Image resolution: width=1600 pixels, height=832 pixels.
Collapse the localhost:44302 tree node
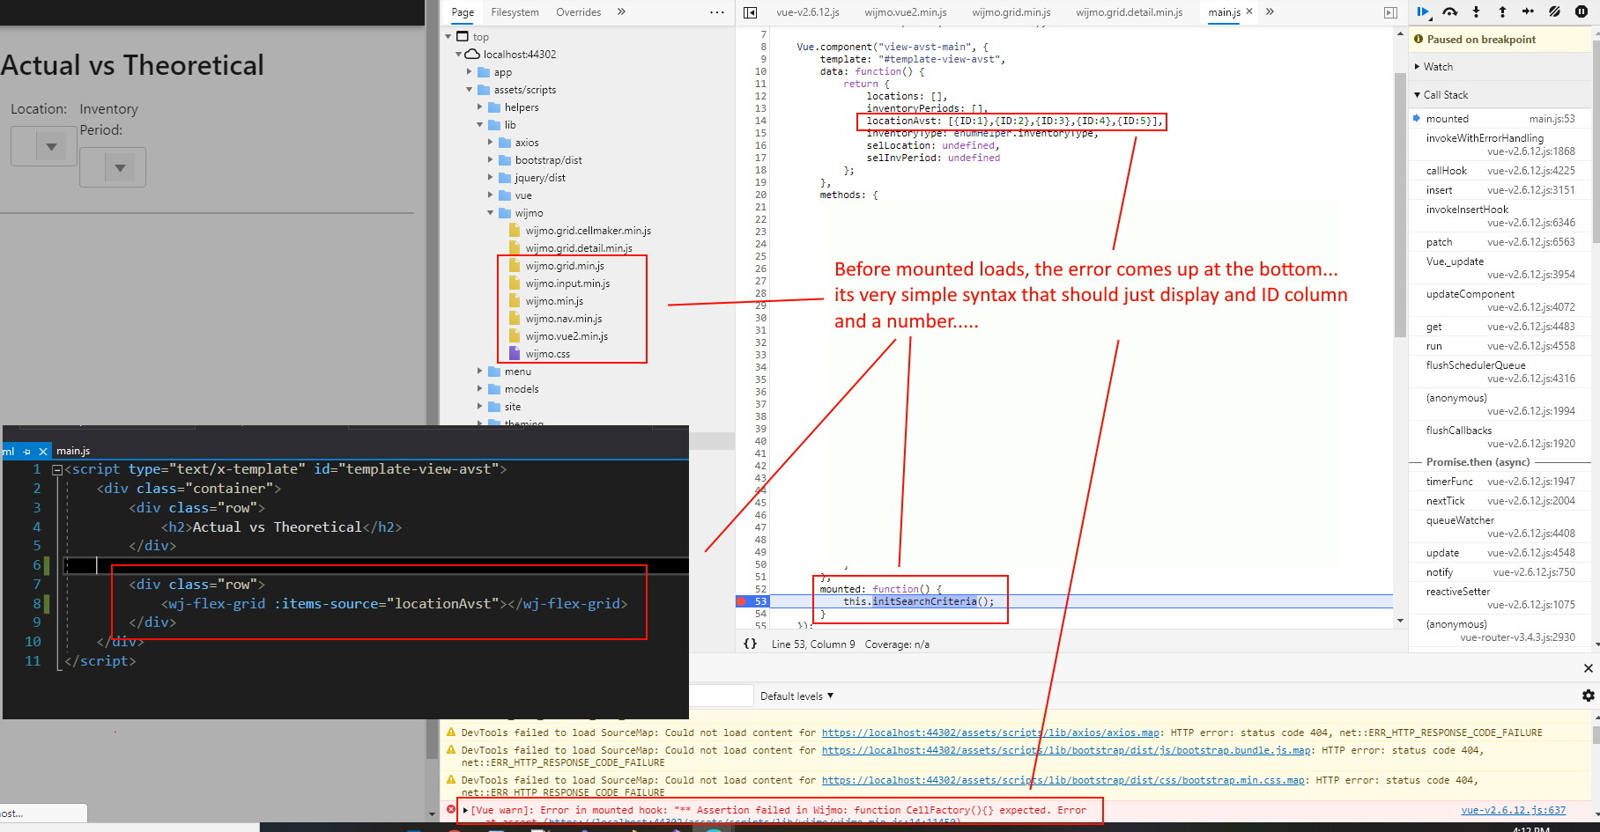pos(459,54)
